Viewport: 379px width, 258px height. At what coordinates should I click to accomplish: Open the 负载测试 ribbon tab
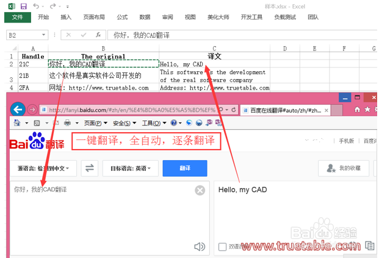click(285, 17)
